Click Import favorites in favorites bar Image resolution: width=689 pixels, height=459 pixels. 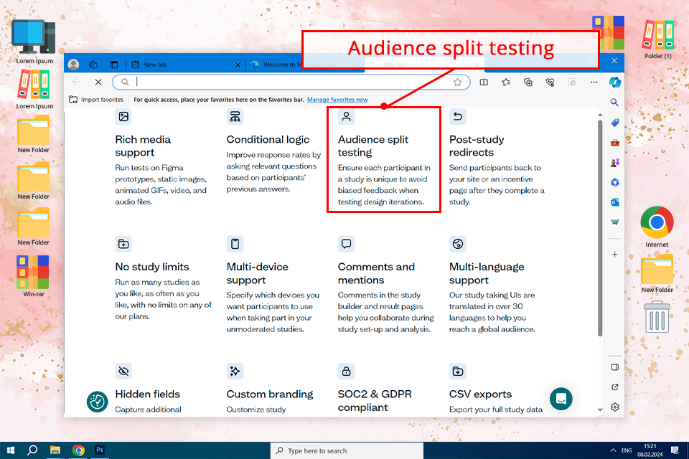(96, 100)
